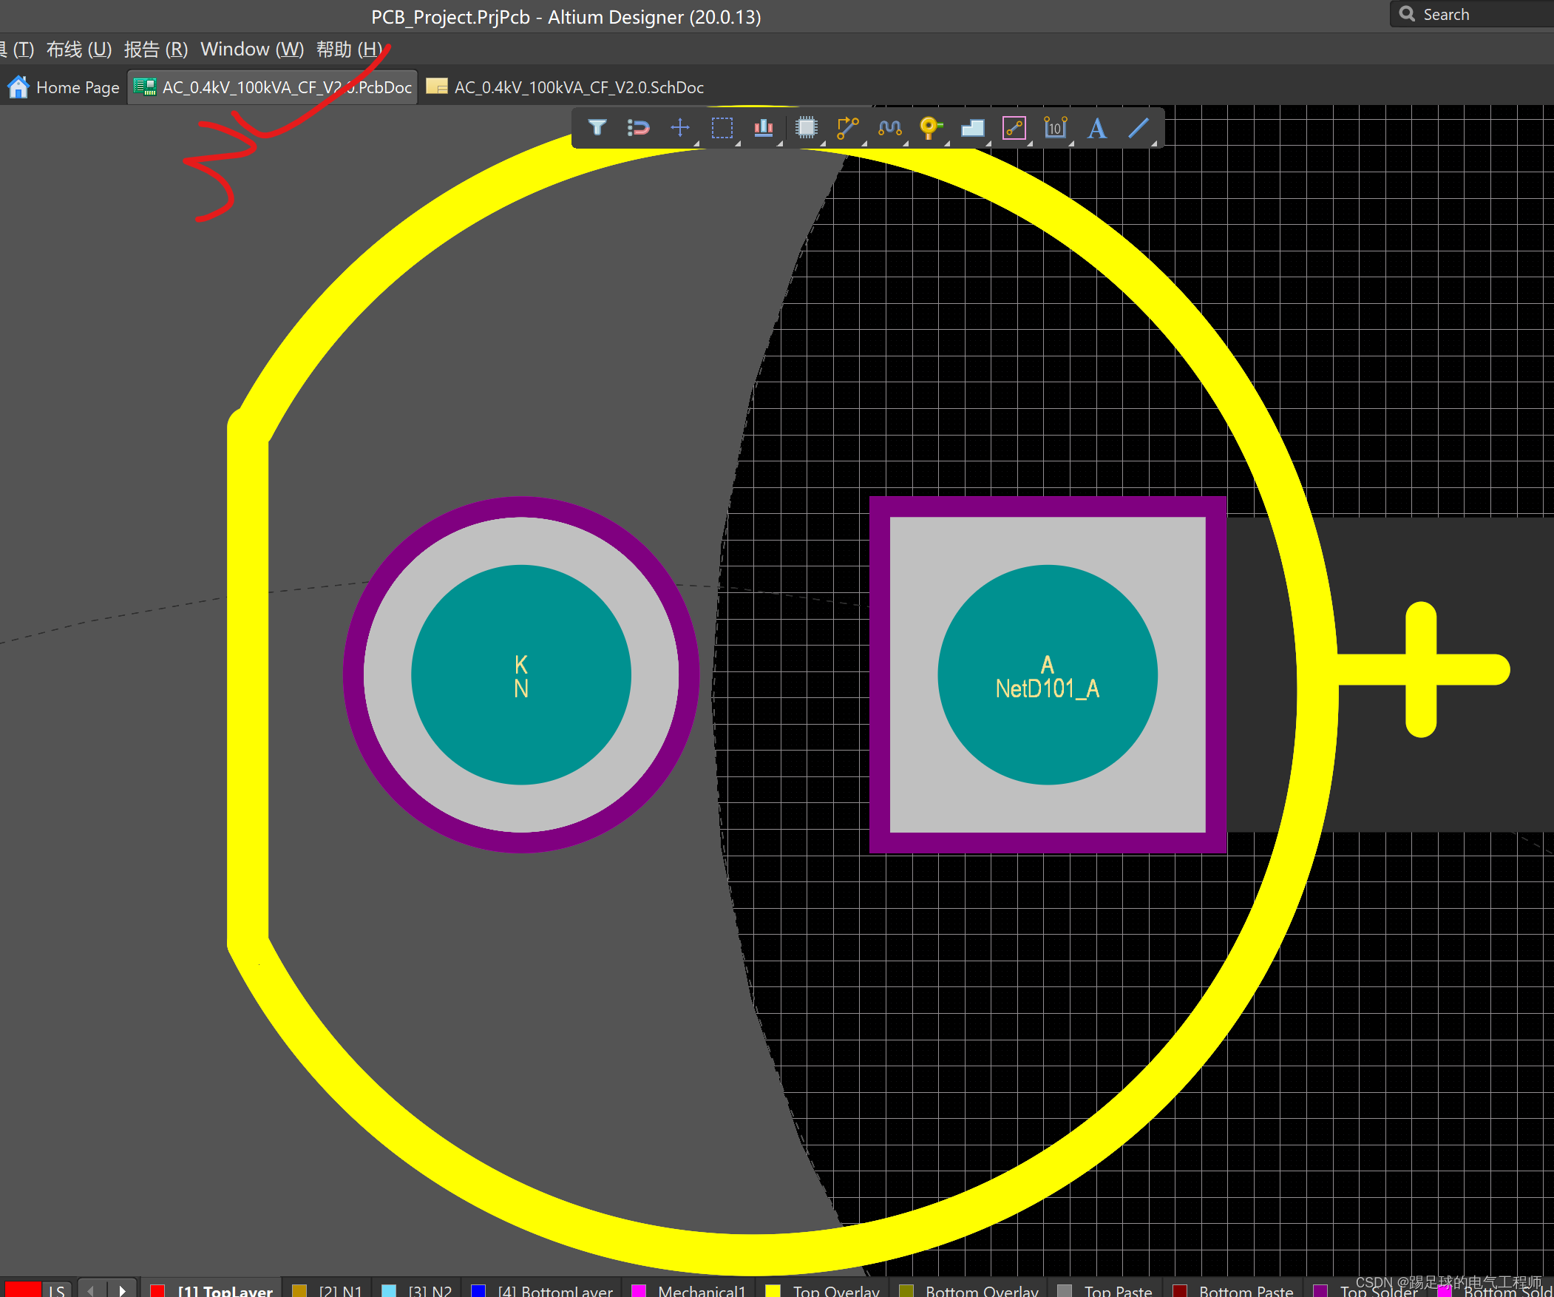Open the alignment tool icon
Viewport: 1554px width, 1297px height.
pyautogui.click(x=764, y=127)
